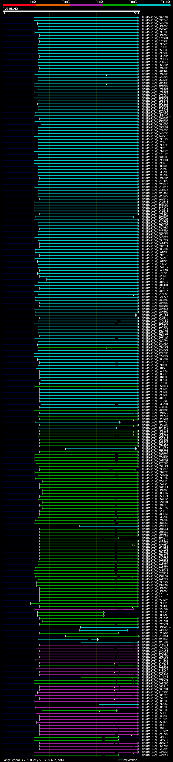Select hit label UniRef100_Q1JUI6
This screenshot has width=173, height=762.
coord(155,448)
